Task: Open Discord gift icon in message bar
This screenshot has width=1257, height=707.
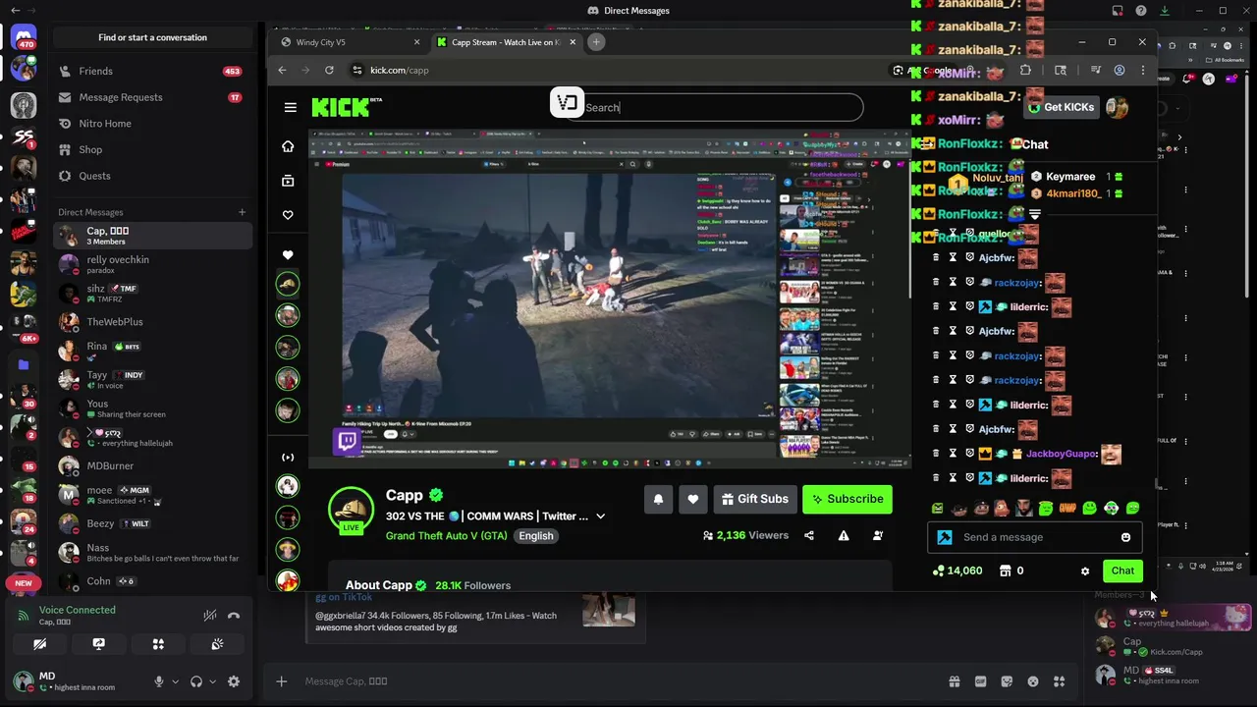Action: pos(954,681)
